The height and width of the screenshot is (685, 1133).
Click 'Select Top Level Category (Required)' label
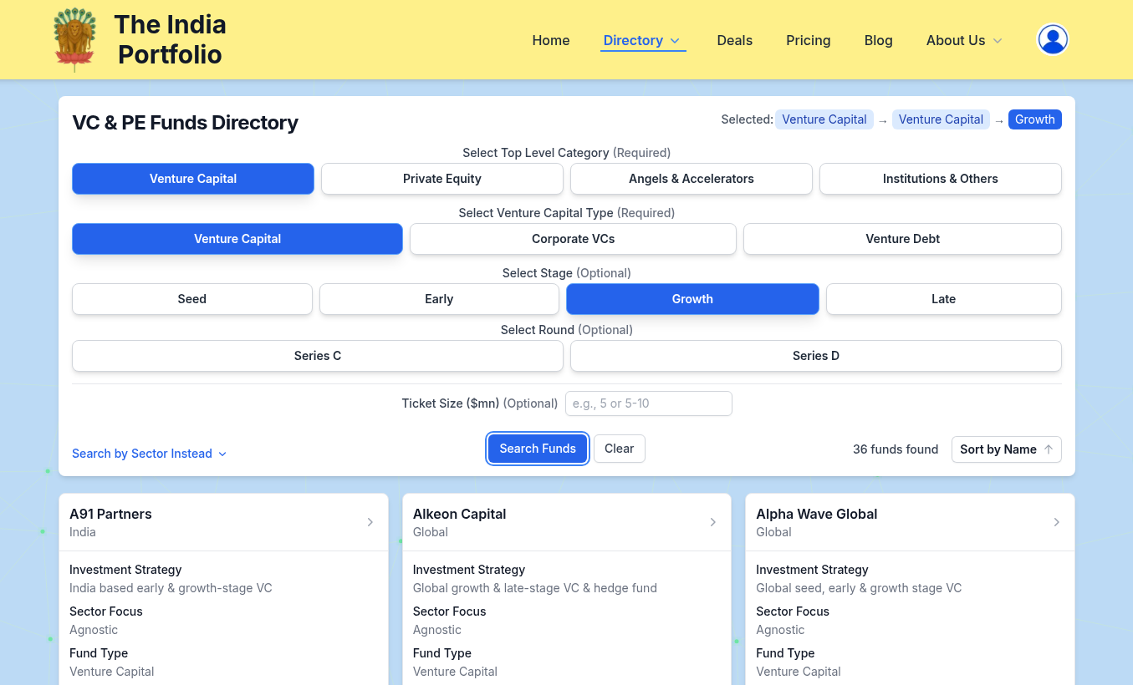[567, 153]
